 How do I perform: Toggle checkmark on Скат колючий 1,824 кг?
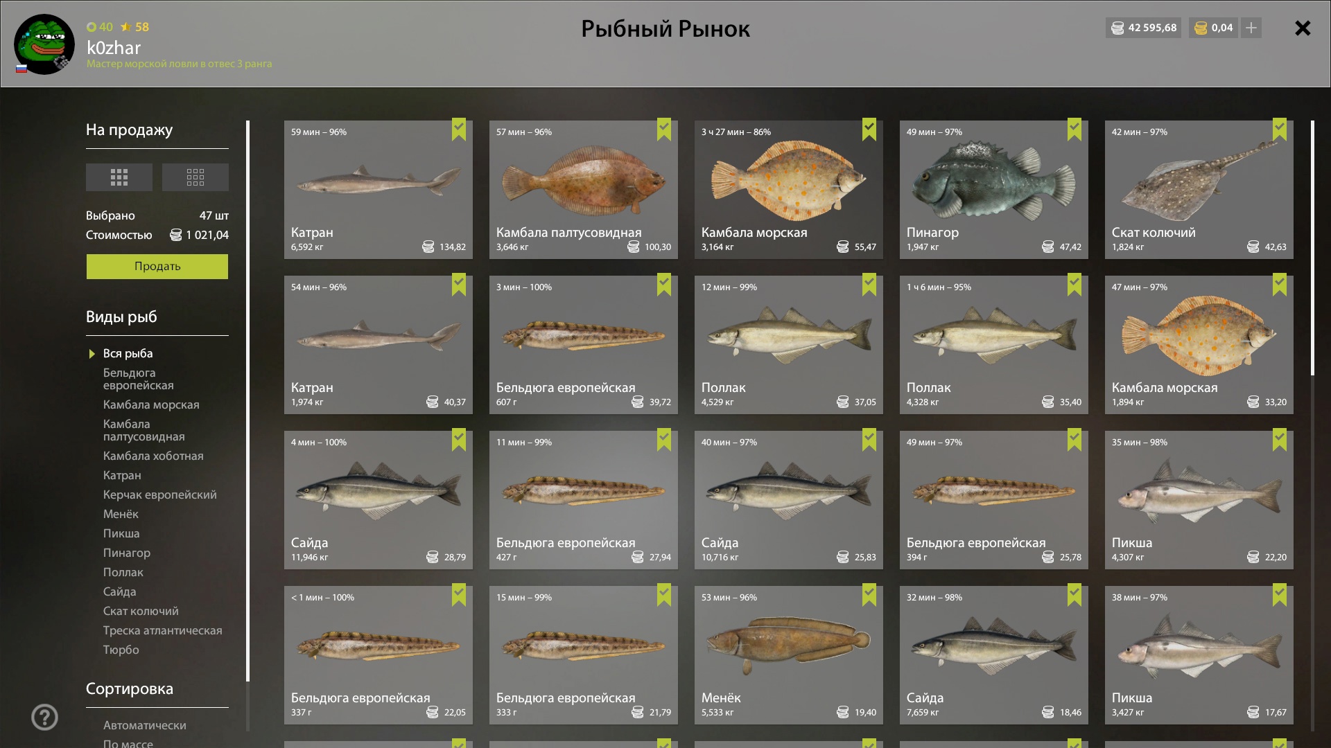pos(1280,130)
